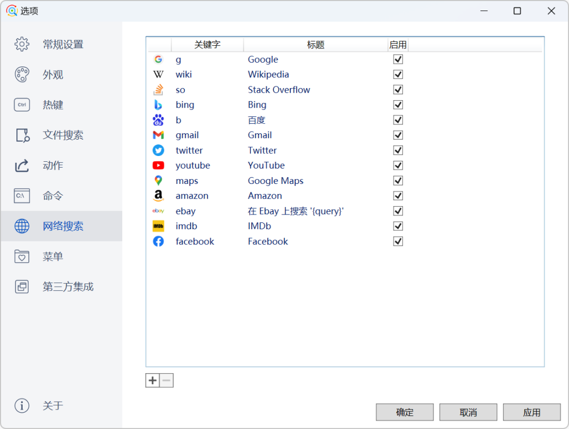Click the stacked windows icon for 第三方集成
Image resolution: width=569 pixels, height=429 pixels.
point(22,287)
